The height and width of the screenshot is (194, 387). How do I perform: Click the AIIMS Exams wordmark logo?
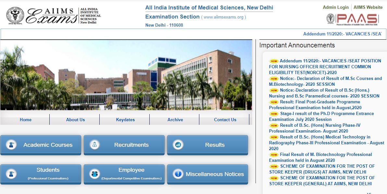tap(52, 16)
